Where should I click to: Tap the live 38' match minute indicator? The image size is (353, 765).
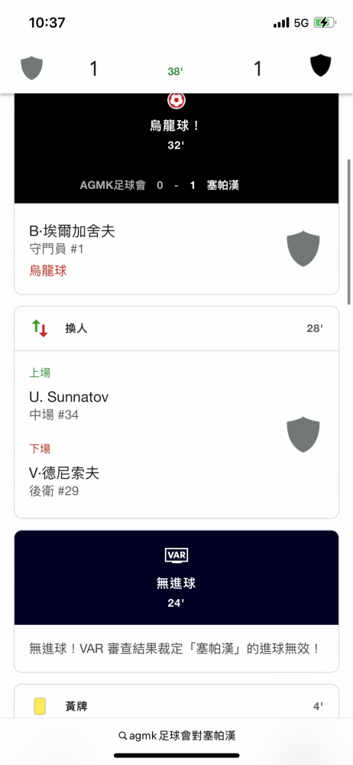(x=175, y=72)
